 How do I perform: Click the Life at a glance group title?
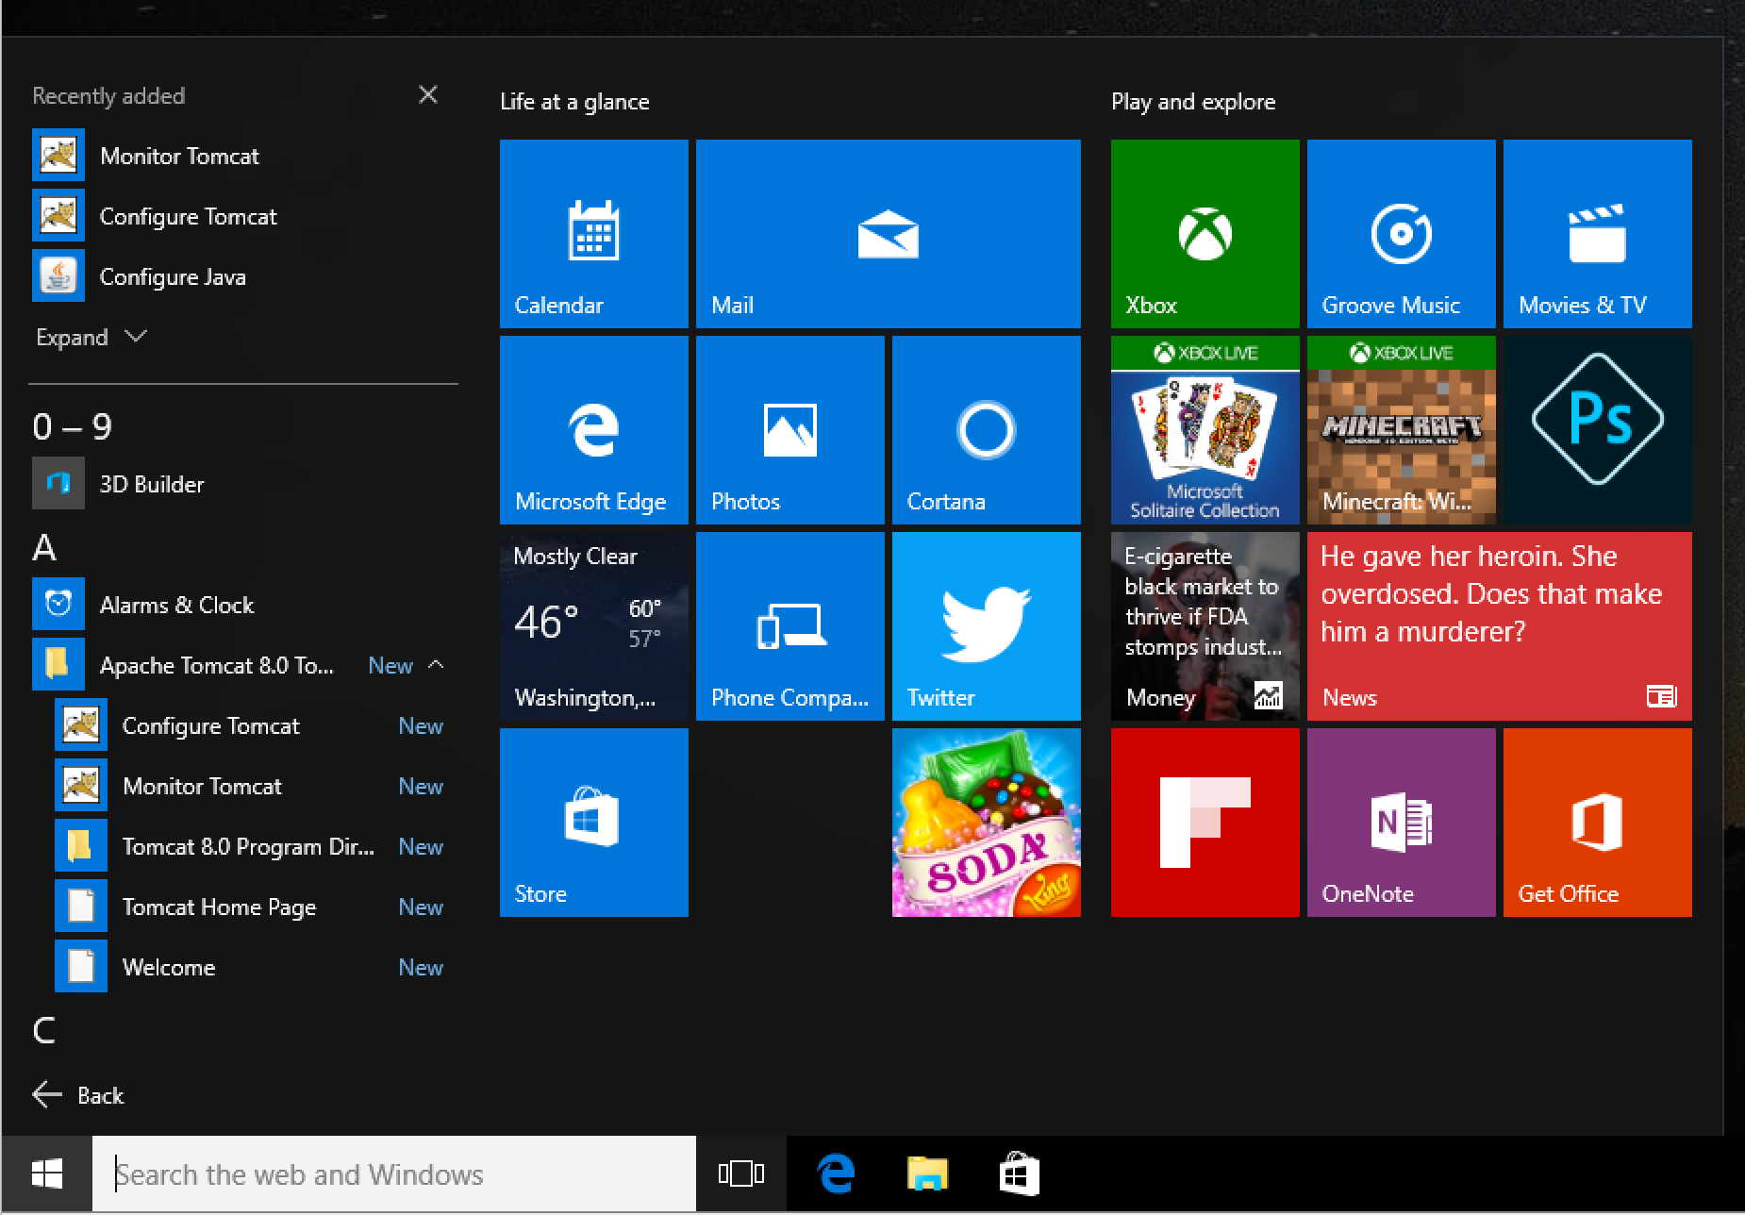574,102
